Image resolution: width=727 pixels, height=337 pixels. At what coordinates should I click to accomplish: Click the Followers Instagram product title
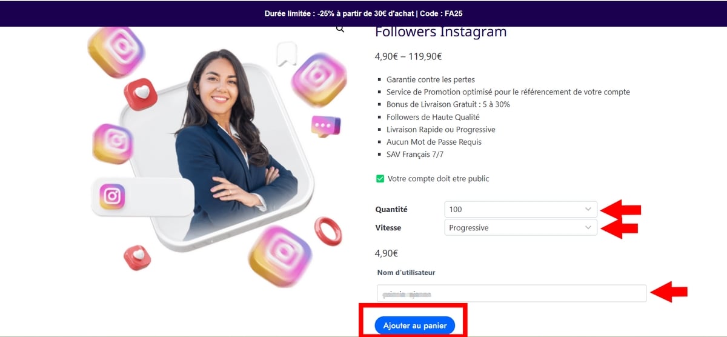440,32
